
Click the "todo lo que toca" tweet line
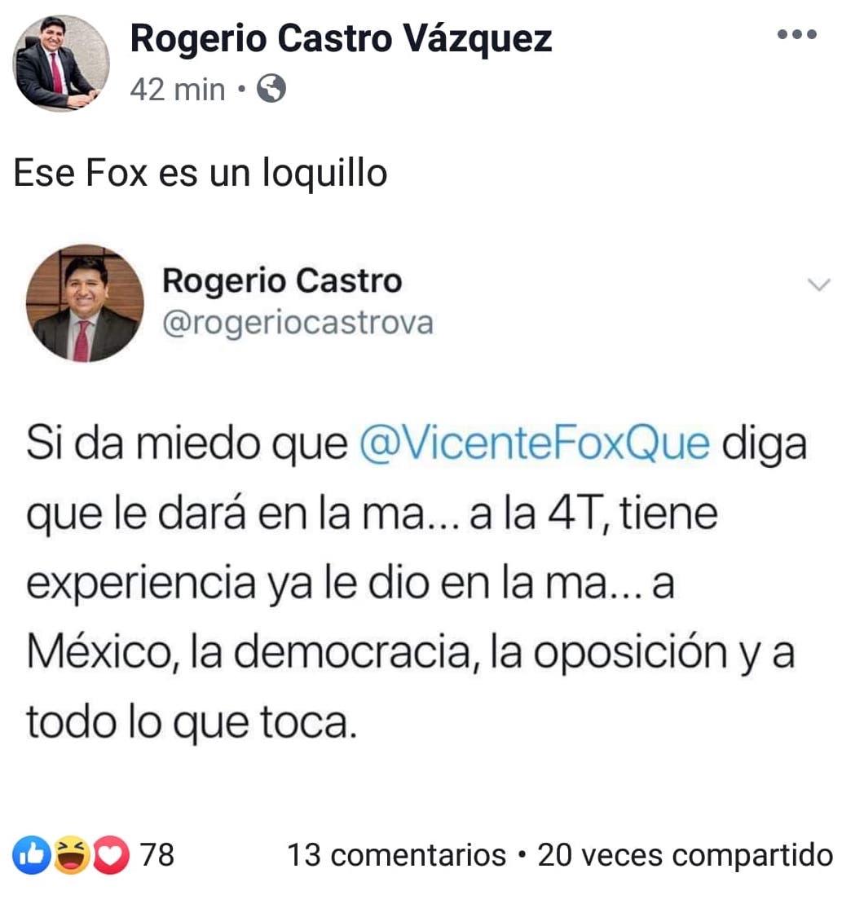click(x=192, y=721)
